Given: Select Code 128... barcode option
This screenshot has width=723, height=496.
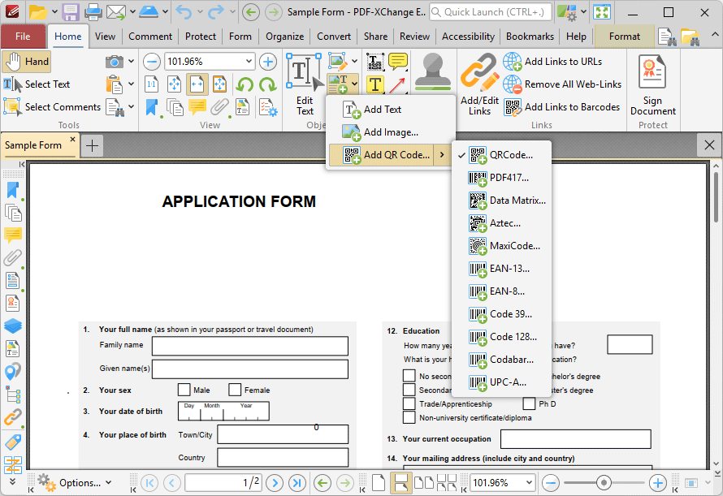Looking at the screenshot, I should click(x=502, y=337).
